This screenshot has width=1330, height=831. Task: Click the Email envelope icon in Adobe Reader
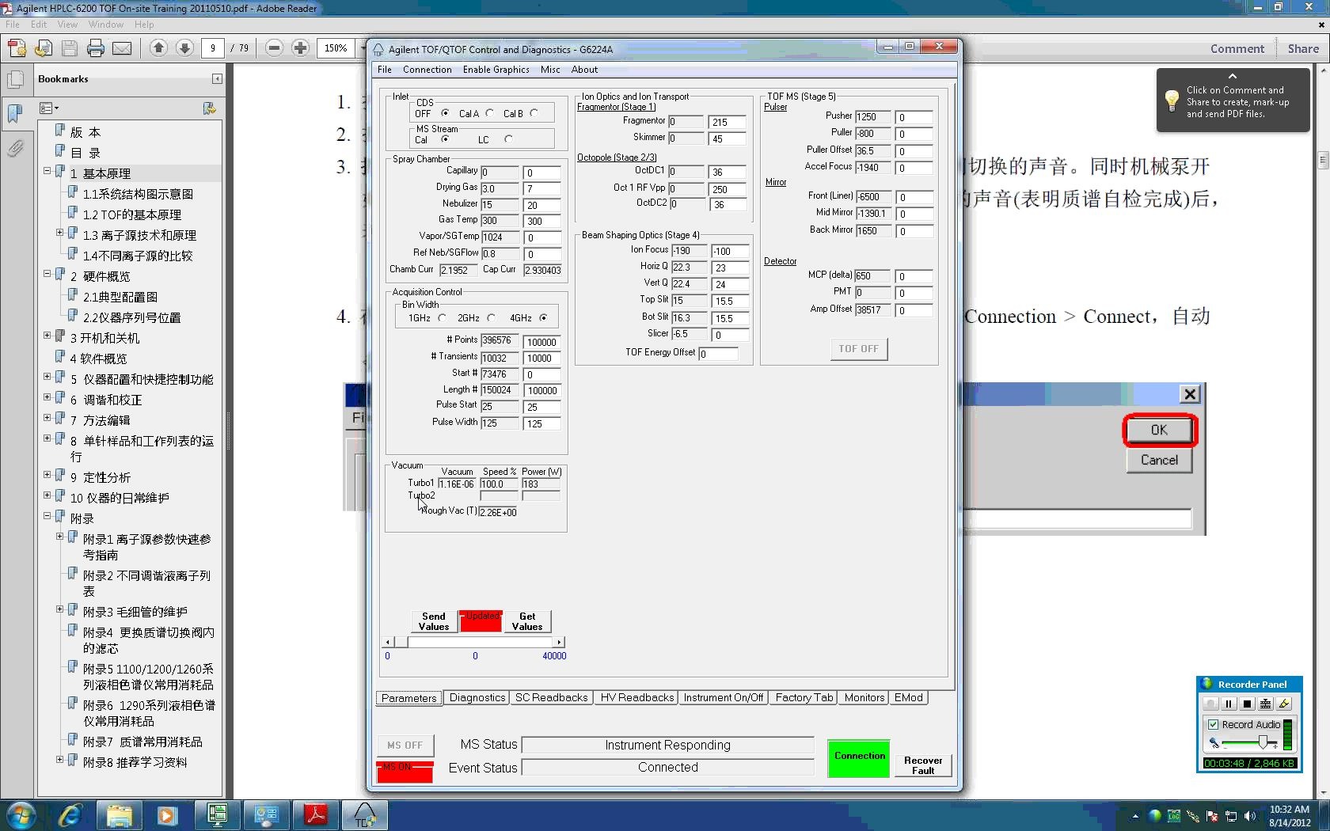coord(122,48)
